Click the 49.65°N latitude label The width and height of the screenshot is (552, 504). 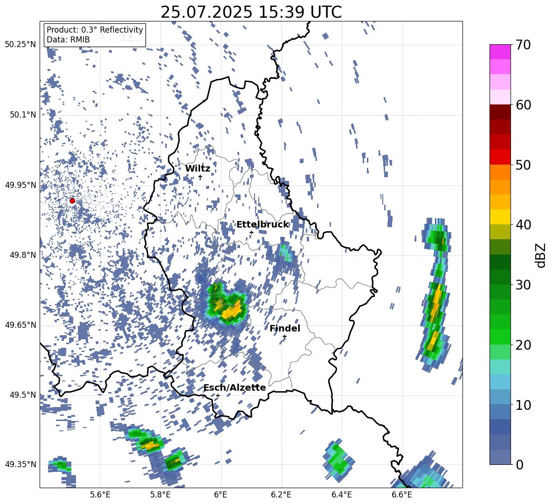pos(21,325)
